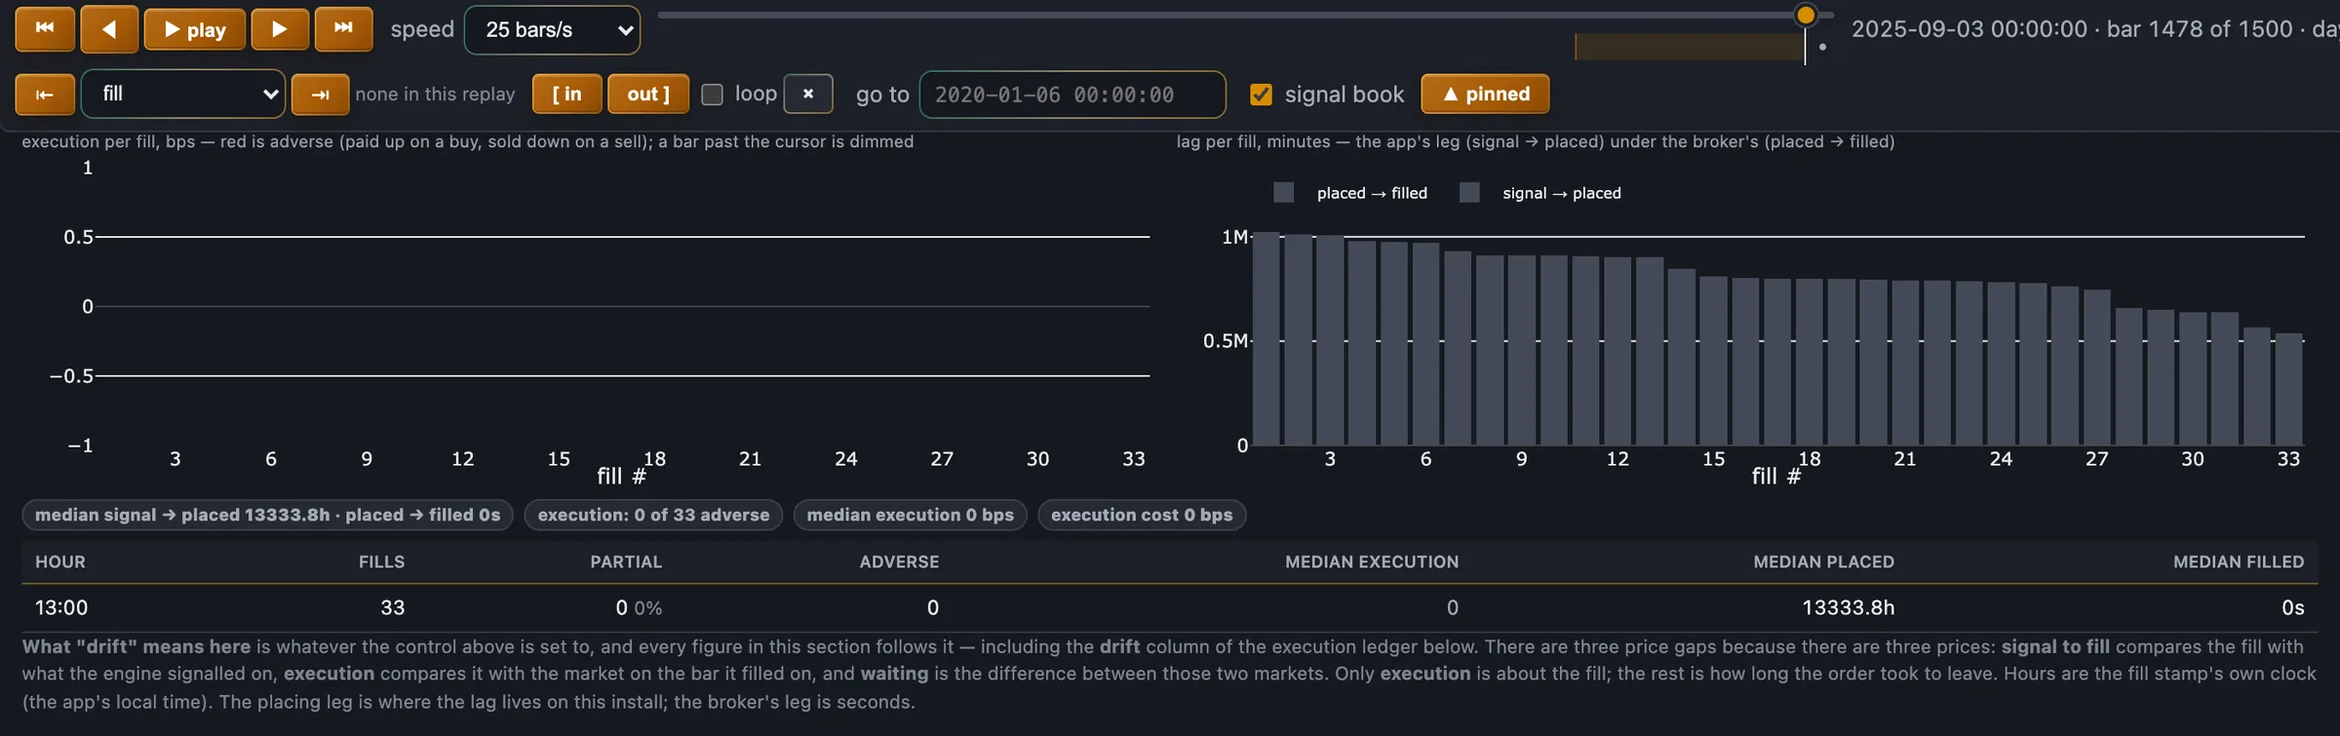The image size is (2340, 736).
Task: Step back one bar
Action: (x=109, y=29)
